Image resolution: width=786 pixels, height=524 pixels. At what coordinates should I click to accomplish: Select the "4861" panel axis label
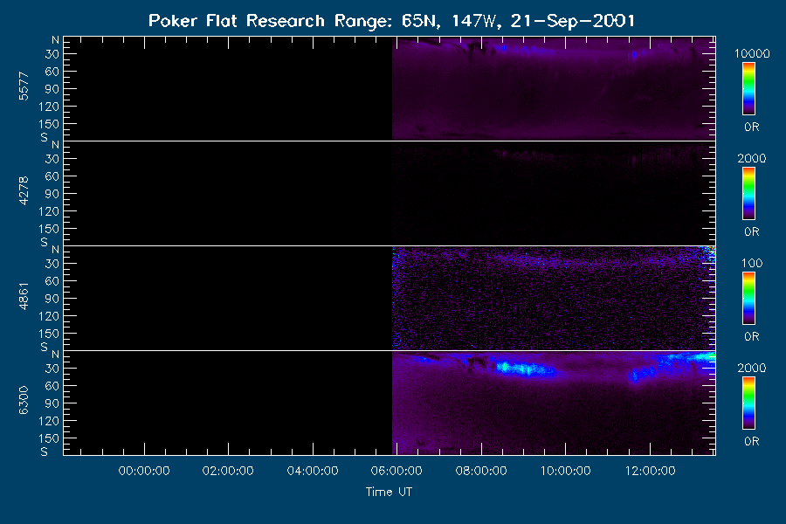(x=24, y=296)
